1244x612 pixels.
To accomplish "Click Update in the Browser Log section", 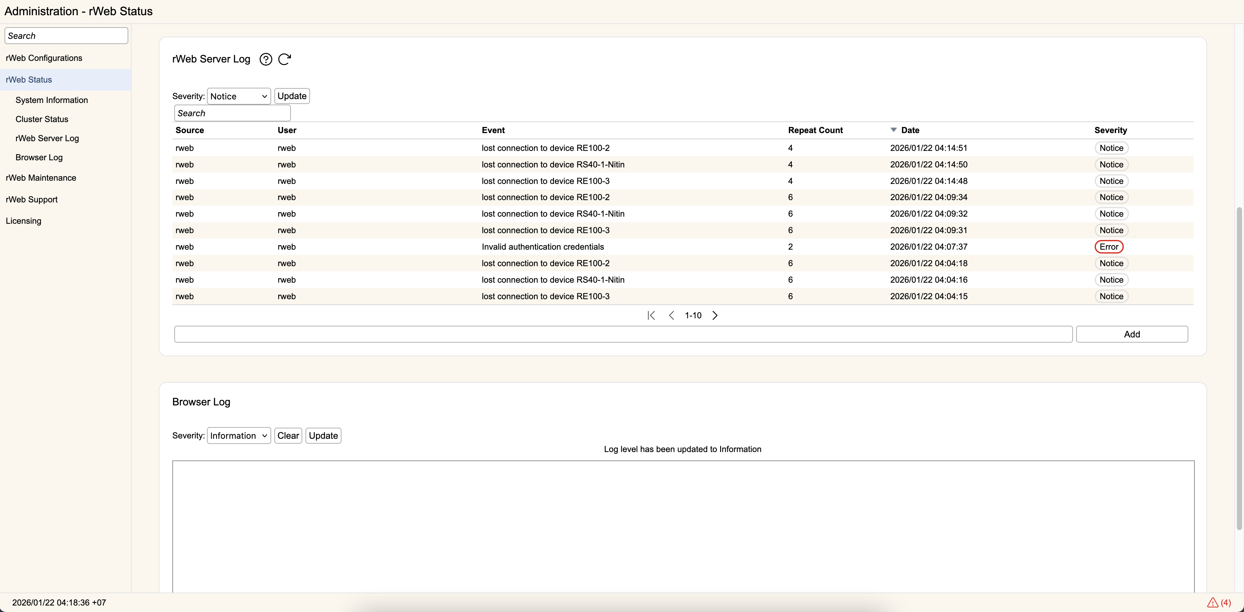I will coord(323,435).
